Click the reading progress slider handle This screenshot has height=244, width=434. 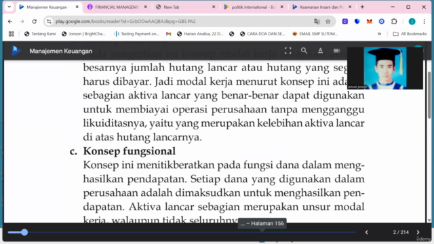tap(24, 232)
